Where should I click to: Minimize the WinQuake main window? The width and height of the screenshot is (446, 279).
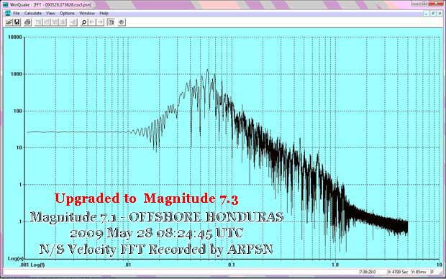pos(416,4)
